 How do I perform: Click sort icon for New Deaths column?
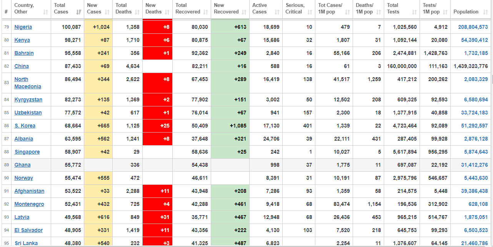click(167, 12)
